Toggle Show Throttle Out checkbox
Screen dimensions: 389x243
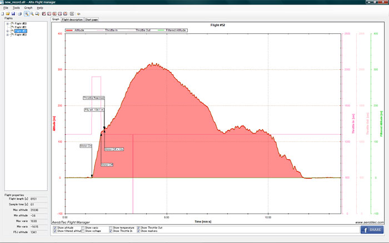click(x=138, y=227)
